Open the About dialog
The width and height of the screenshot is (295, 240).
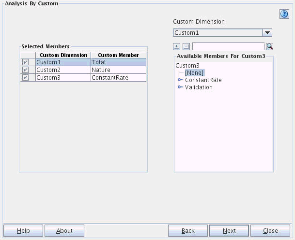[64, 231]
